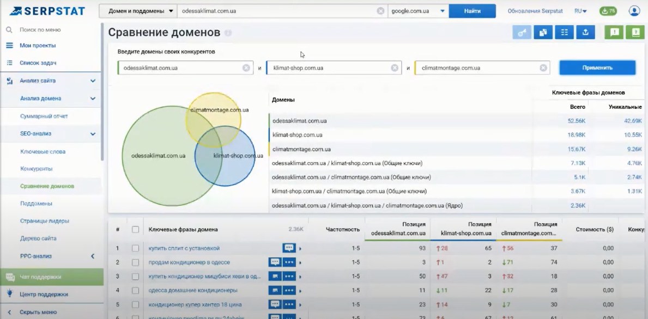Click the copy documents icon in the toolbar
Image resolution: width=648 pixels, height=319 pixels.
543,33
